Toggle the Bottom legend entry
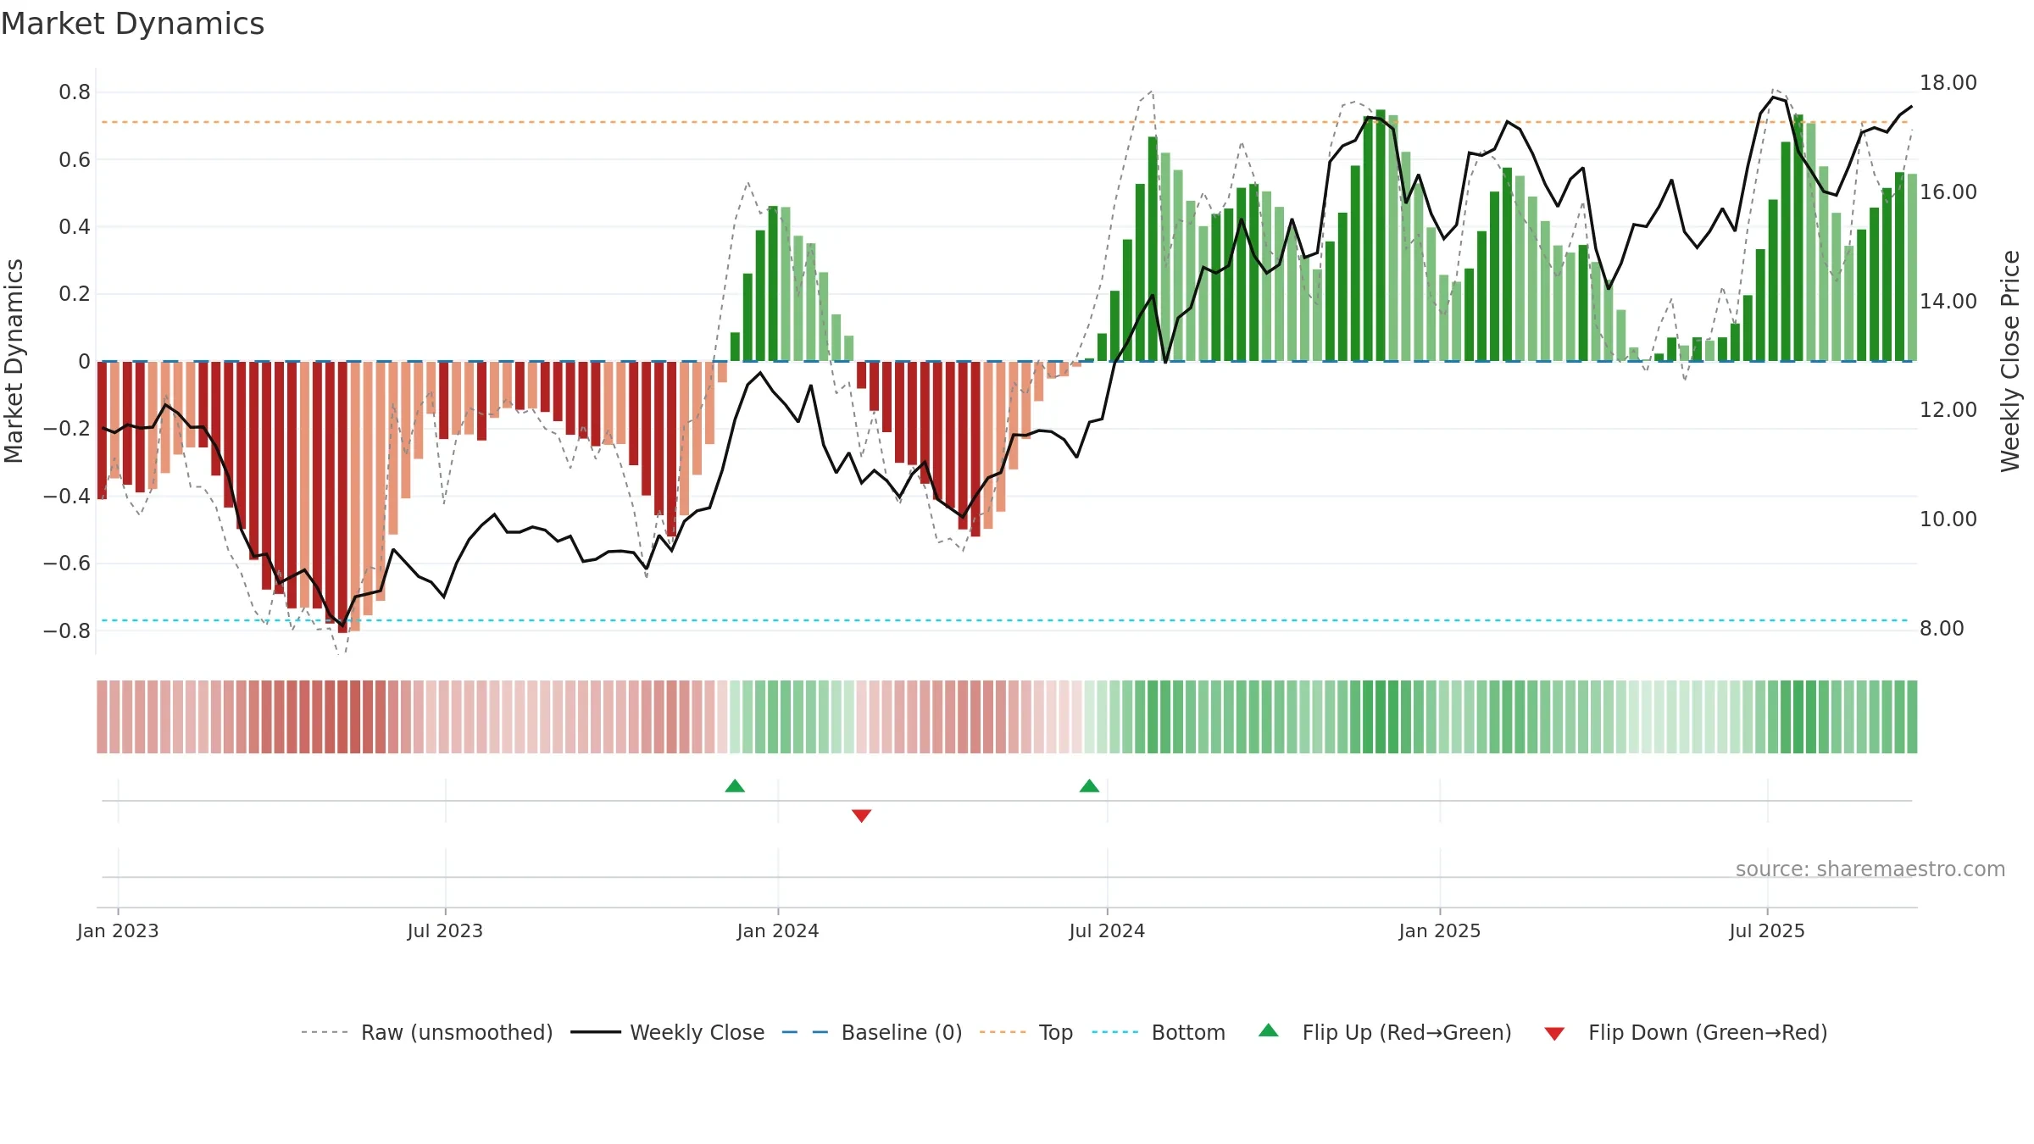The height and width of the screenshot is (1144, 2034). [x=1158, y=1032]
